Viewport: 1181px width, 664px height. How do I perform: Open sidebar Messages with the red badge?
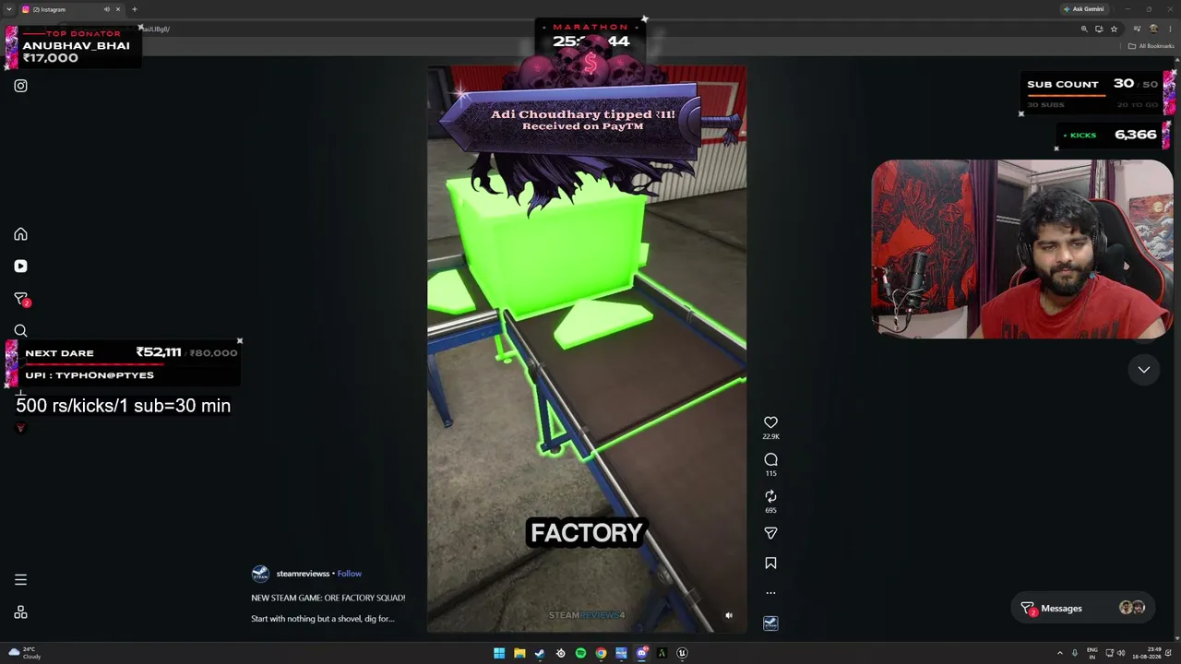[20, 299]
